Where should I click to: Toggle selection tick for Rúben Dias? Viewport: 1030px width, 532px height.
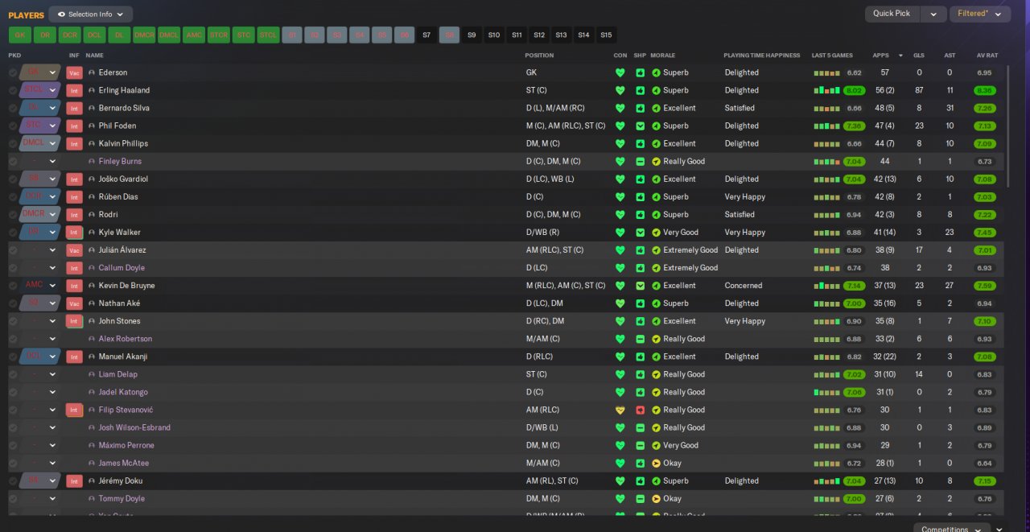(x=13, y=196)
